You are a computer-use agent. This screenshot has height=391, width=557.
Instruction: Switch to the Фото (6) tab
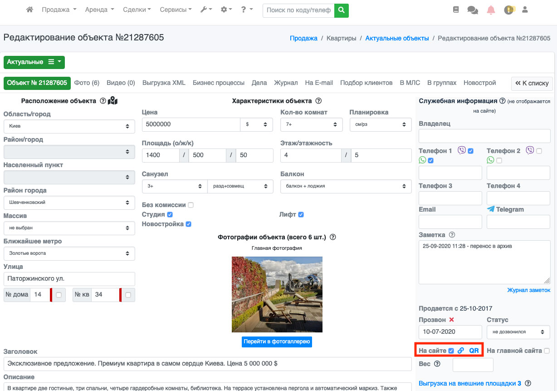pyautogui.click(x=87, y=83)
